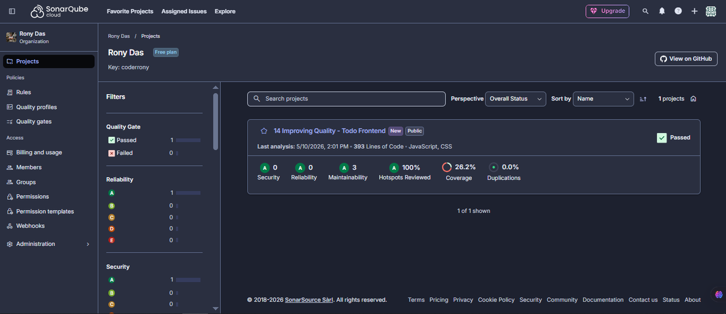Click the View on GitHub button

(x=686, y=58)
